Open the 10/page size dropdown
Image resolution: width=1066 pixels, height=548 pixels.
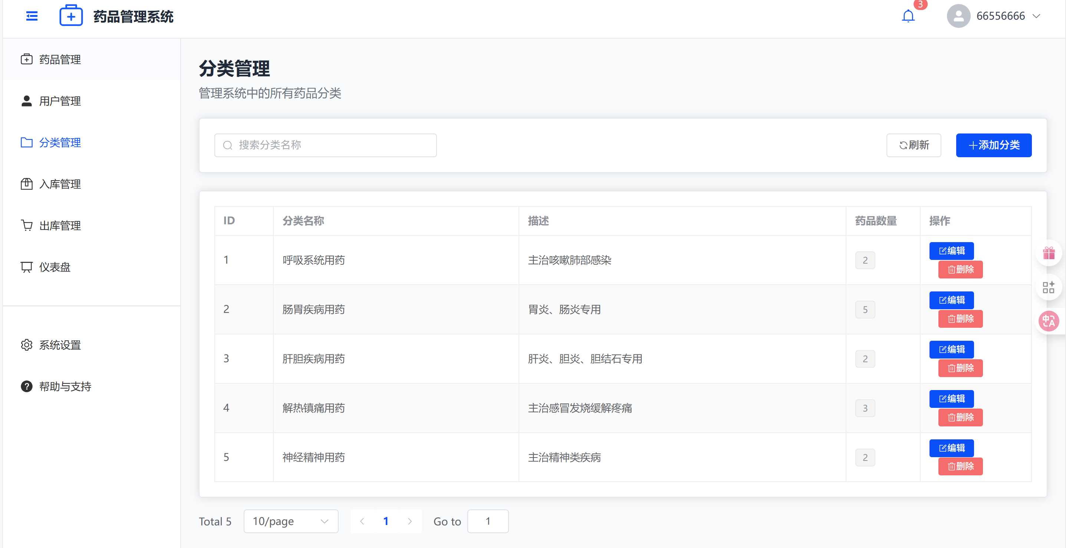[290, 521]
